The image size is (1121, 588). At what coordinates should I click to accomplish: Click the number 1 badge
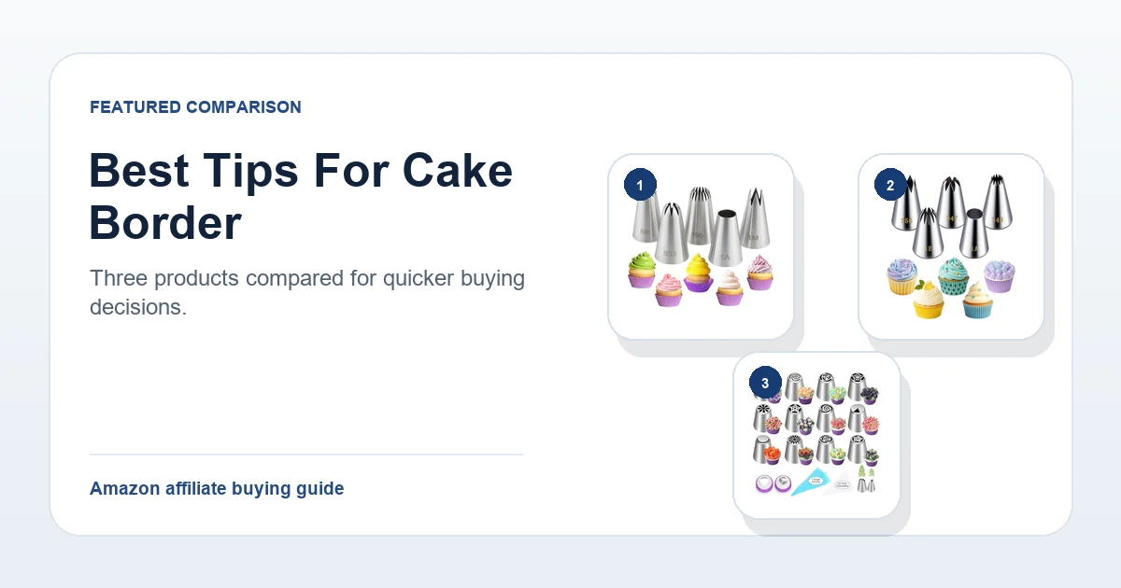pos(640,186)
